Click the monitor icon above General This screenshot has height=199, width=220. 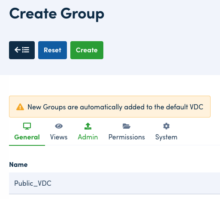click(x=27, y=126)
